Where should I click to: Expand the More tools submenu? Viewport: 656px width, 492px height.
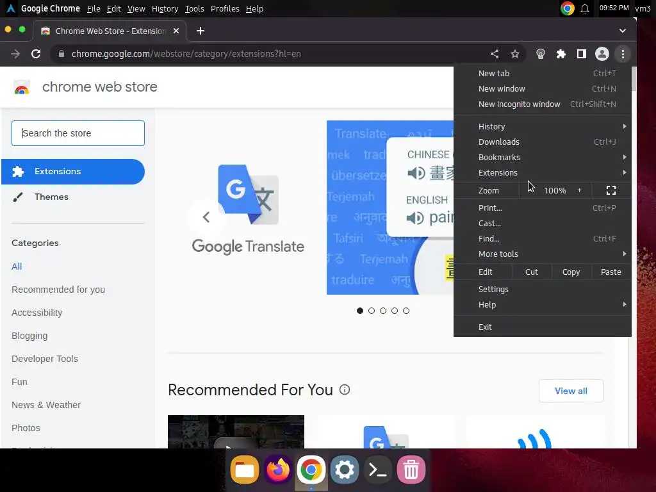(542, 254)
